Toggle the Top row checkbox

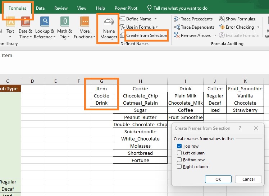point(179,146)
